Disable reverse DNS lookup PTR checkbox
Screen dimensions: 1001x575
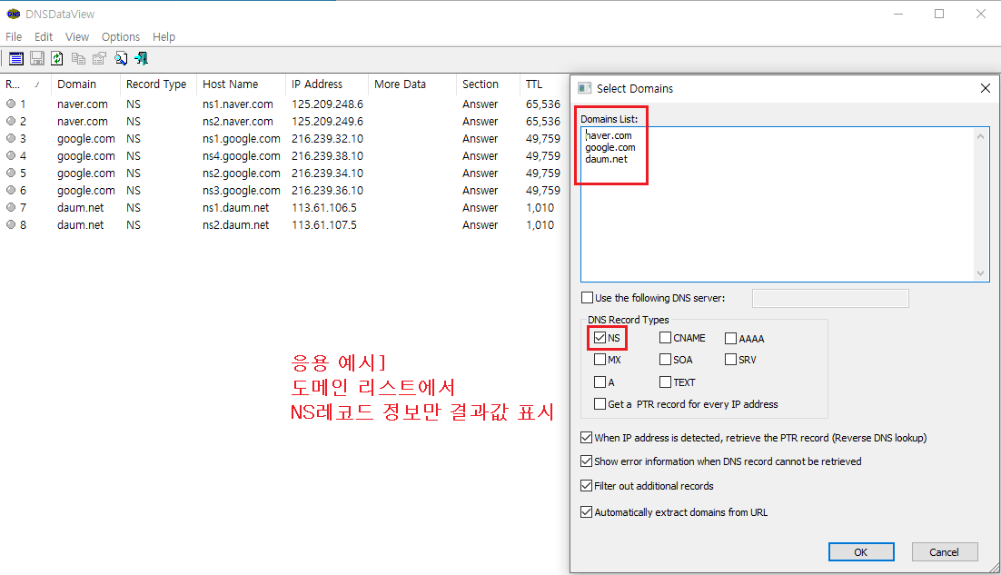pyautogui.click(x=586, y=437)
